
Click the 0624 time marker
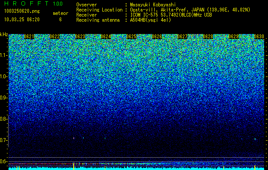[106, 37]
